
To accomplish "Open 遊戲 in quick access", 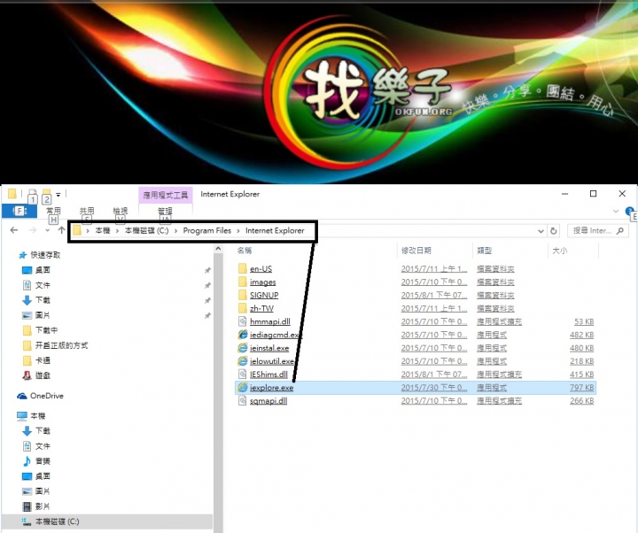I will pos(36,375).
